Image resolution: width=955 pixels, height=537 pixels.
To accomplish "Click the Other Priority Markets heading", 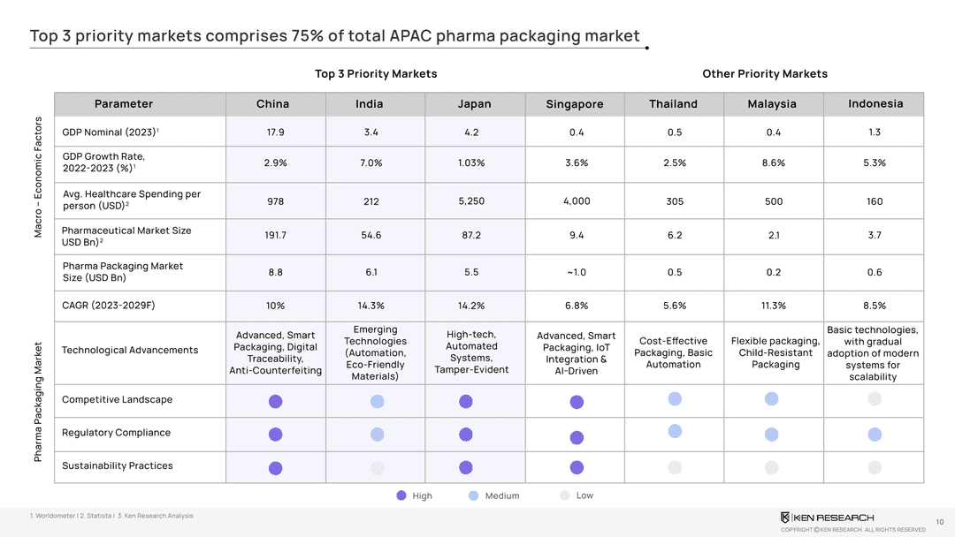I will (765, 73).
